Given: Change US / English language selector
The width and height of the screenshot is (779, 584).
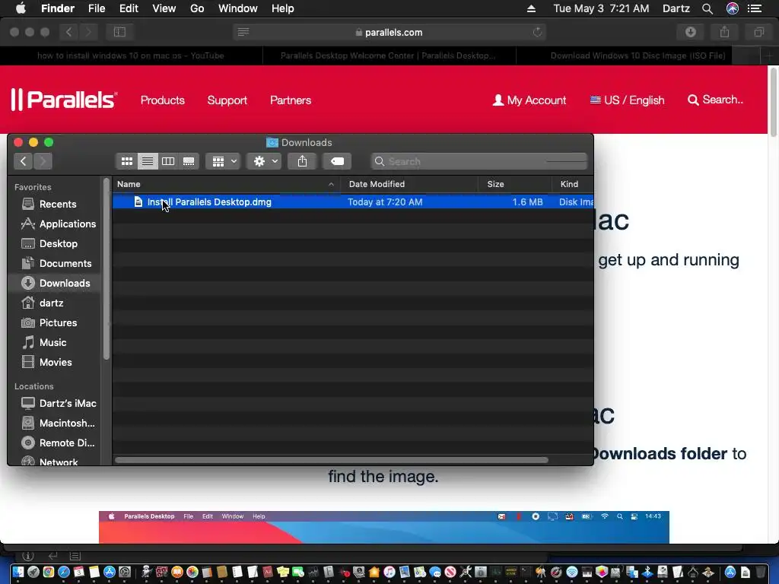Looking at the screenshot, I should (x=627, y=100).
